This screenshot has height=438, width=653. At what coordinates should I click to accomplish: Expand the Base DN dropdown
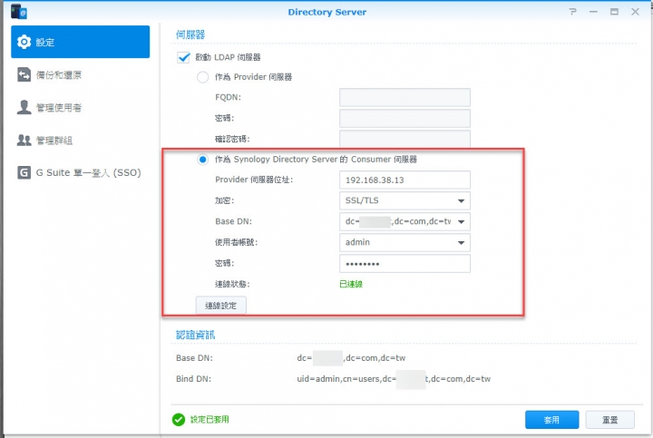pos(461,221)
